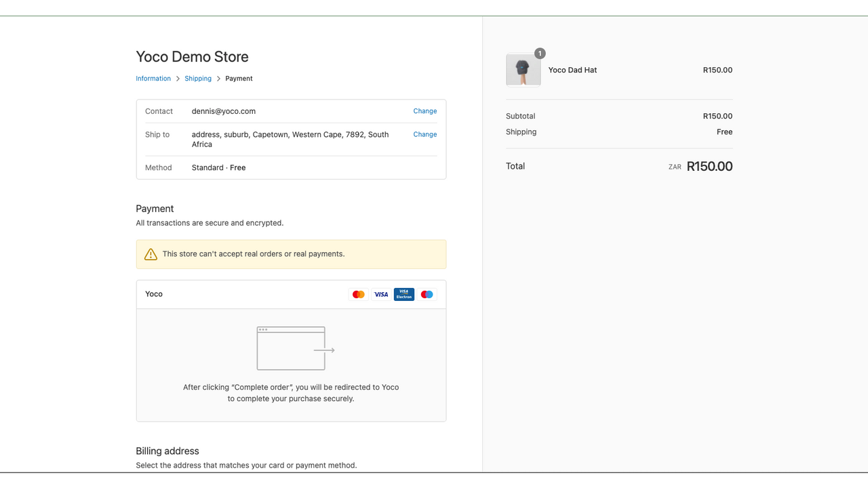Click the browser redirect illustration icon
868x488 pixels.
296,348
